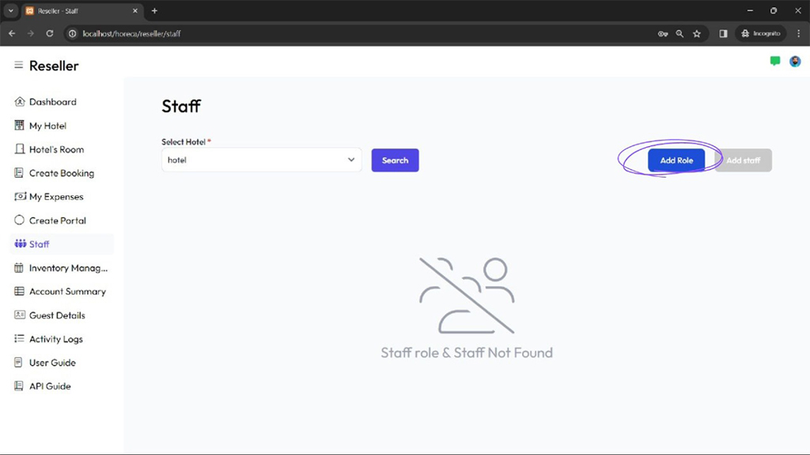Open Chrome three-dot menu

pyautogui.click(x=799, y=34)
